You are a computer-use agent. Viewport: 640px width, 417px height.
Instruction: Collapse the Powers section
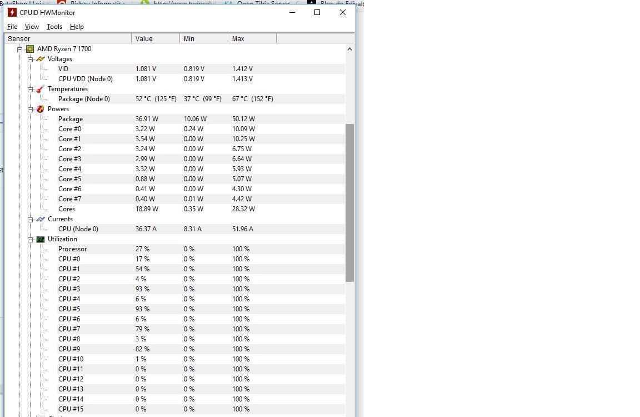click(30, 110)
